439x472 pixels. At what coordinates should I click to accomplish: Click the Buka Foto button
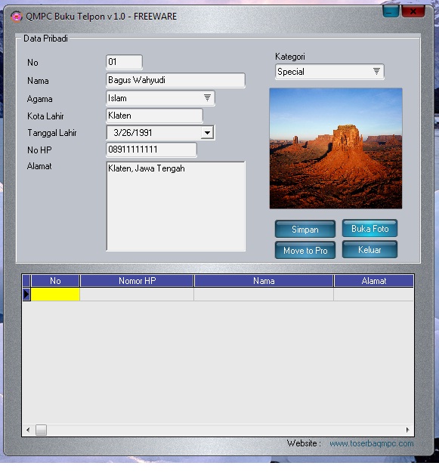point(369,229)
